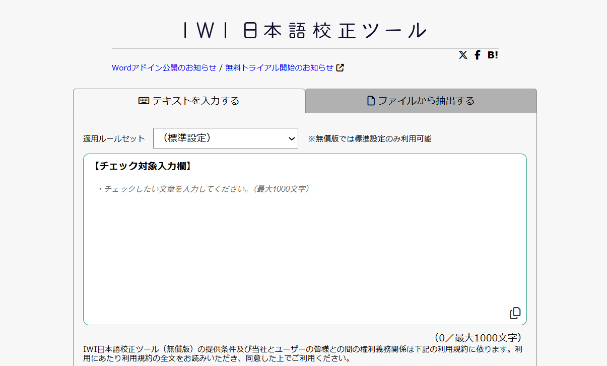Click the (0/最大1000文字) character counter

478,338
